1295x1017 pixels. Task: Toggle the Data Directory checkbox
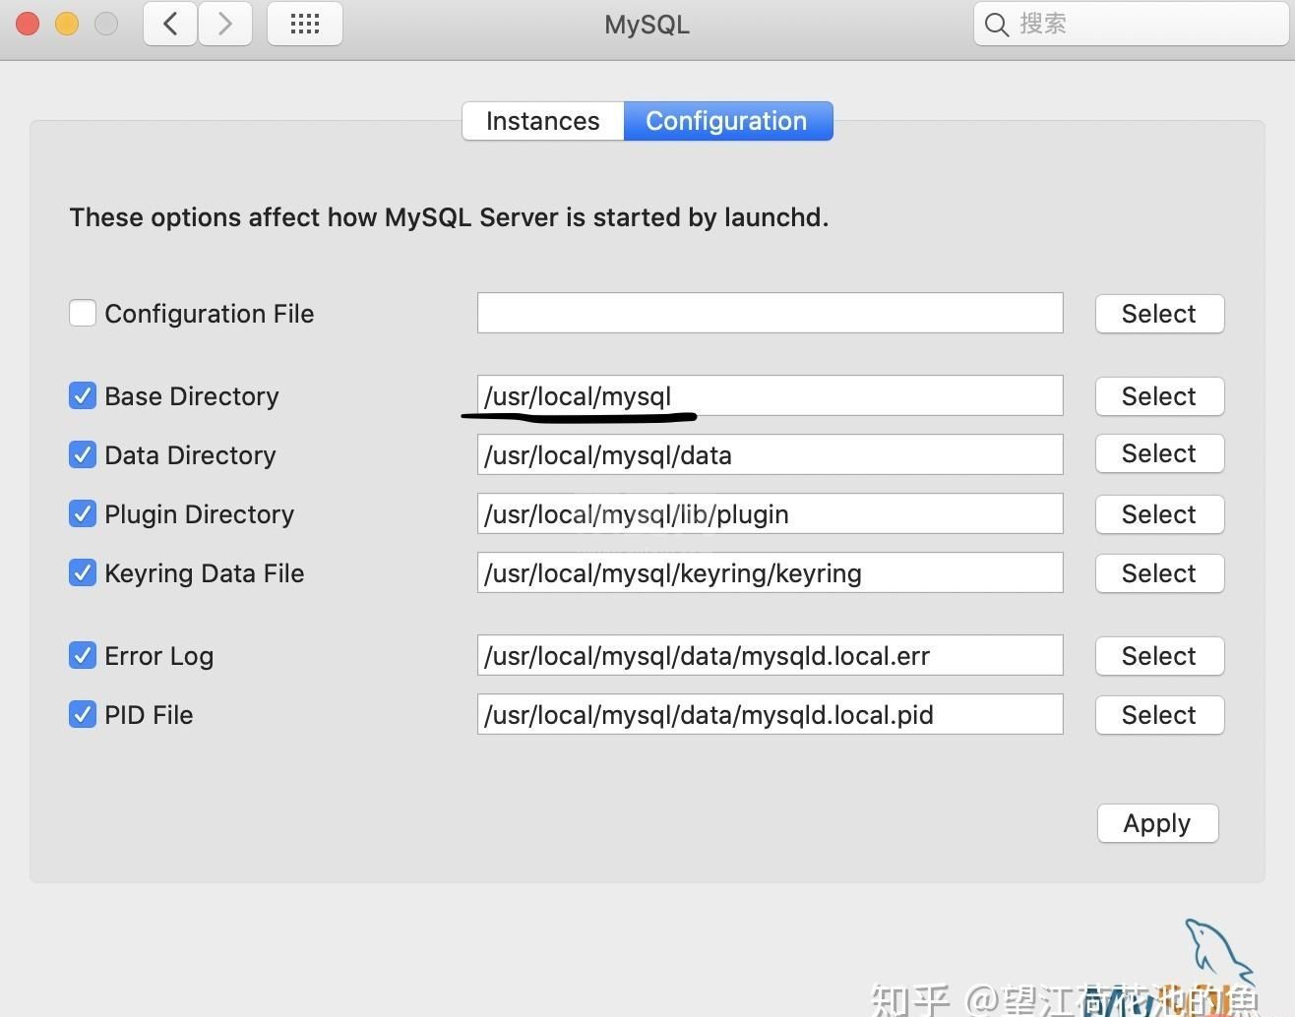pos(83,454)
